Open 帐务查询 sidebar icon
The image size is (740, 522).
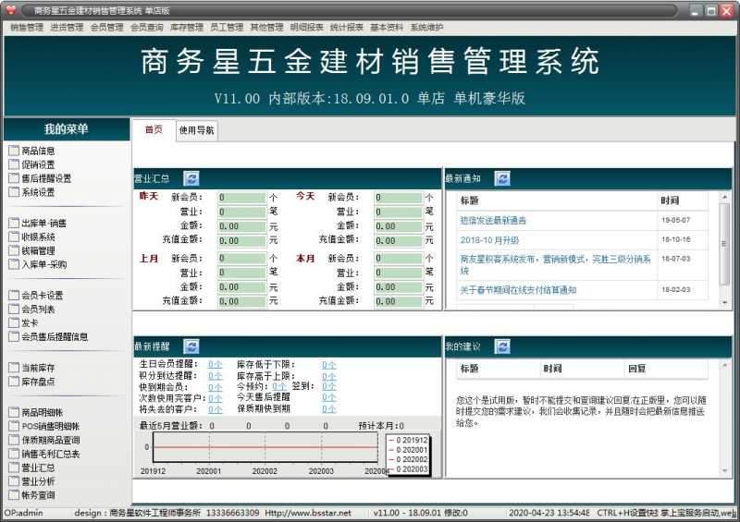[14, 494]
